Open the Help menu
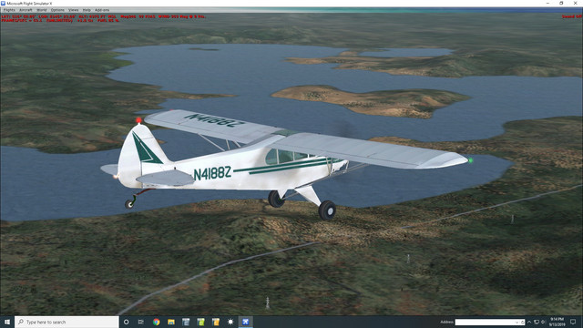This screenshot has width=583, height=328. [87, 10]
